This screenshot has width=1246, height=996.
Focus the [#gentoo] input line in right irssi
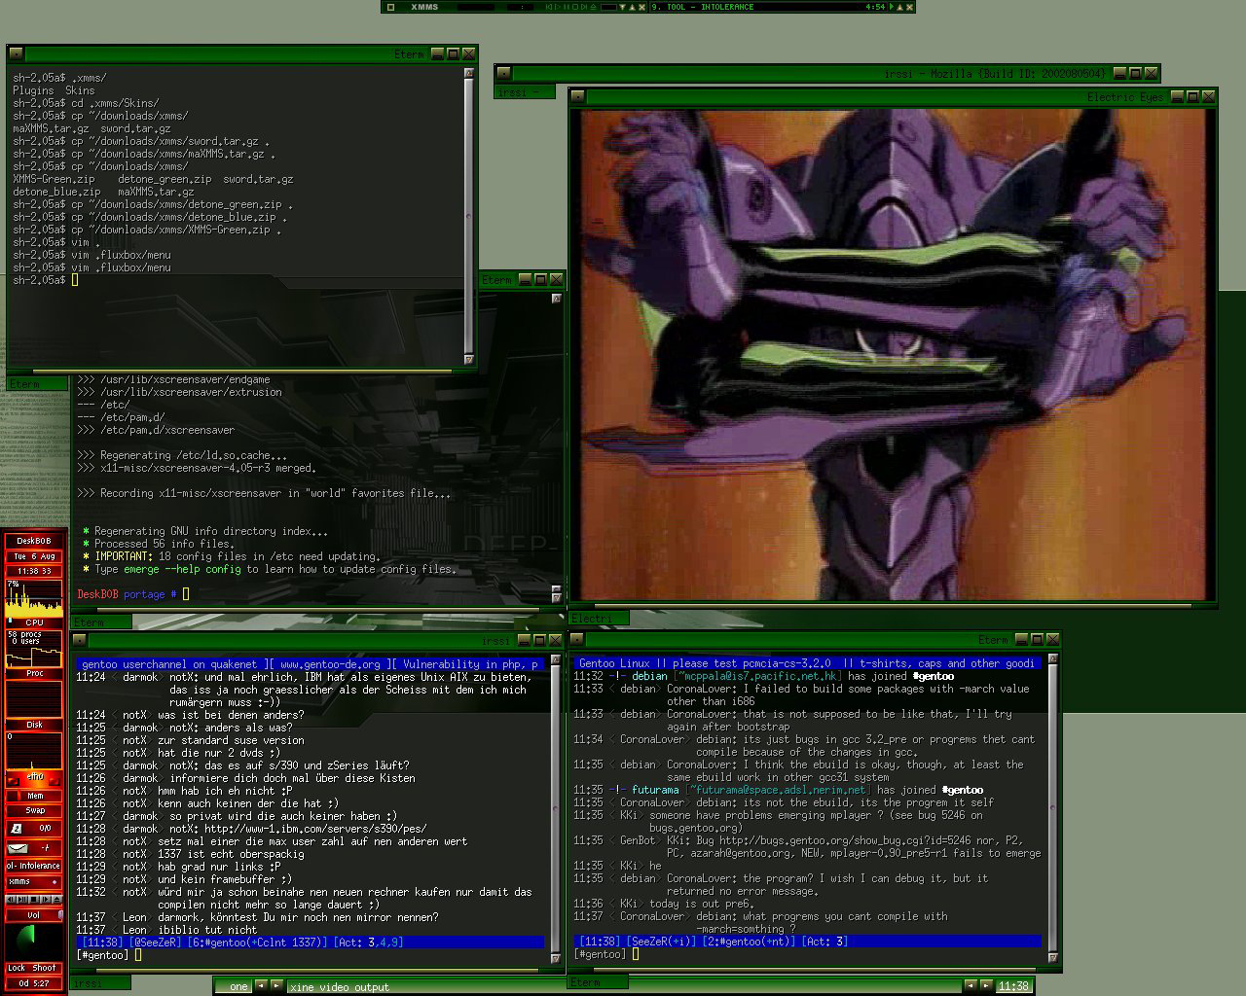807,955
